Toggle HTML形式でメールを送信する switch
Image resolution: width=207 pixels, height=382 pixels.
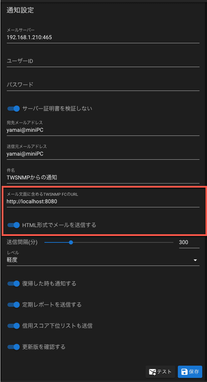(13, 225)
